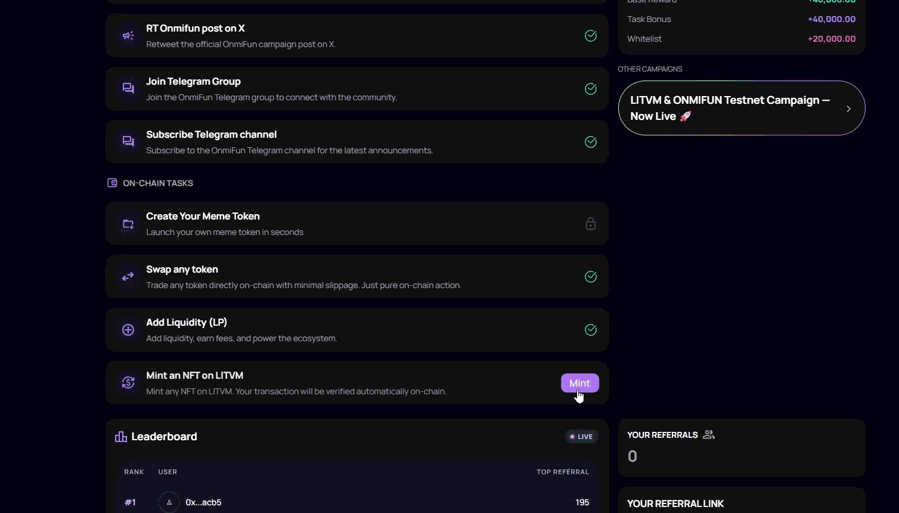Click the Leaderboard bar chart icon
The height and width of the screenshot is (513, 899).
click(121, 437)
